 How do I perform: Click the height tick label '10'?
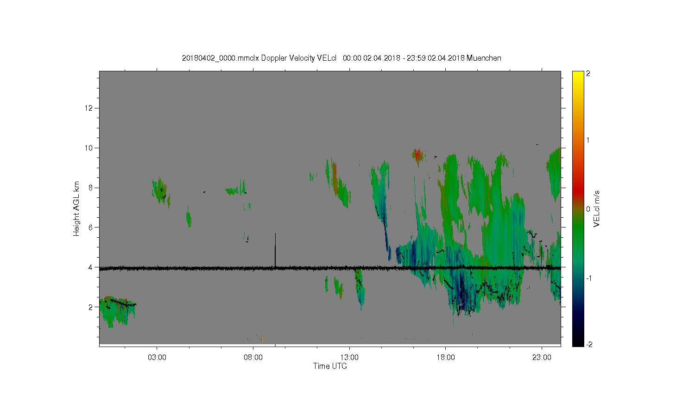pyautogui.click(x=89, y=148)
